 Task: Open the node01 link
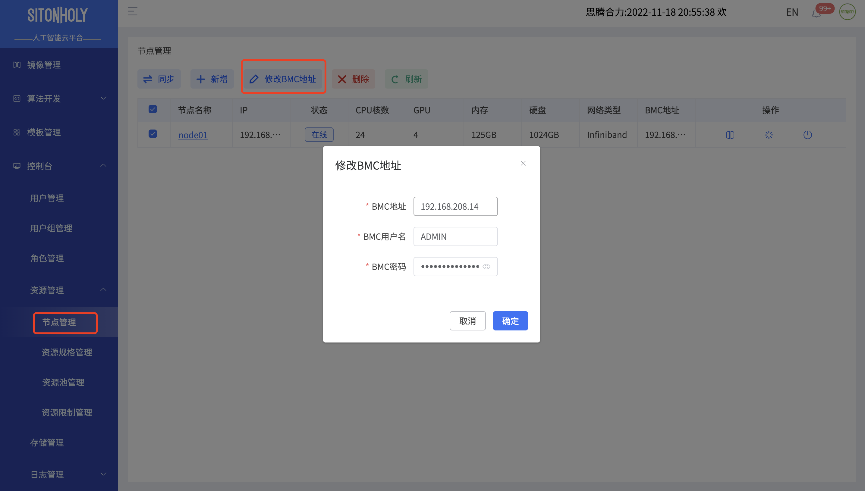click(x=193, y=135)
